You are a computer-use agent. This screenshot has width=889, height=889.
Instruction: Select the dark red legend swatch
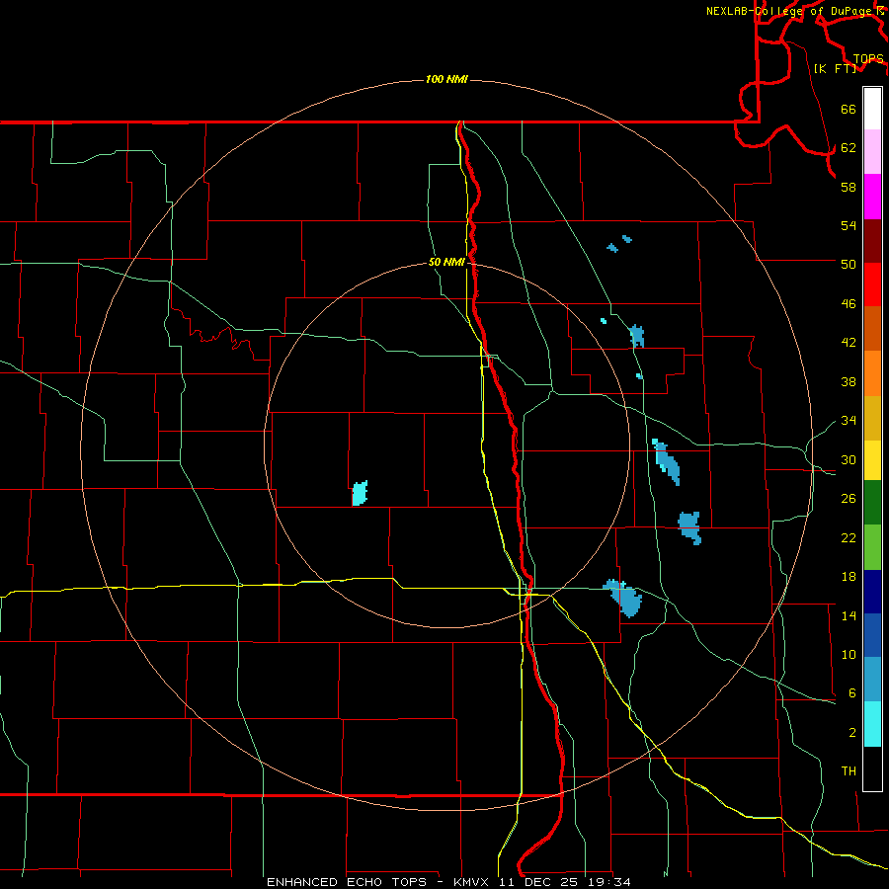coord(872,241)
